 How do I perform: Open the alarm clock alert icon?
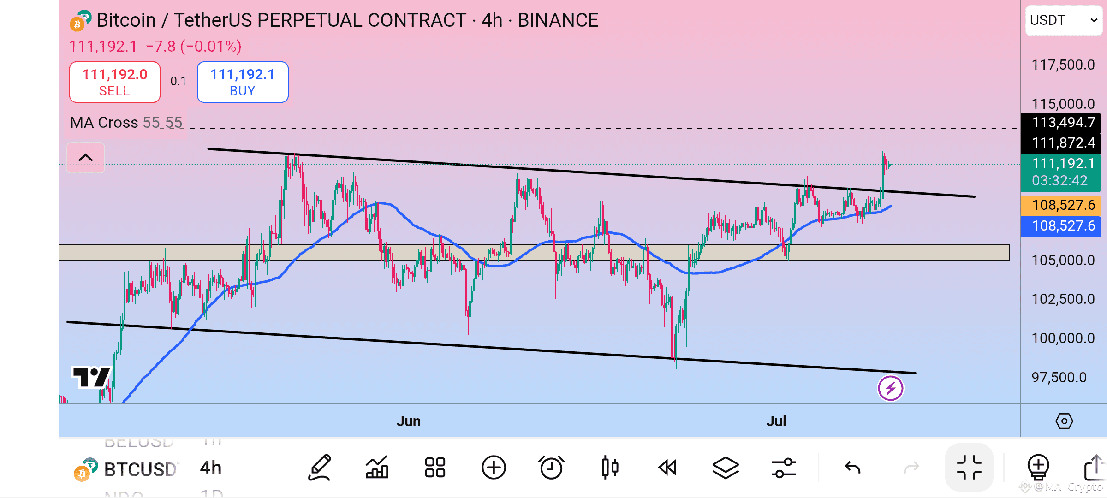(551, 468)
